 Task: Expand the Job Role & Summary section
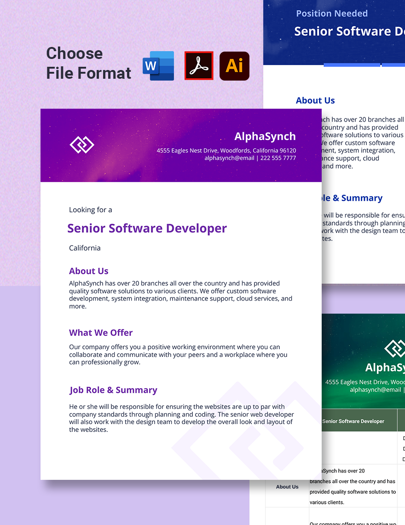tap(113, 390)
